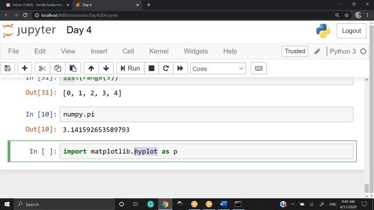Click the numpy.pi code cell
The width and height of the screenshot is (374, 210).
coord(206,114)
